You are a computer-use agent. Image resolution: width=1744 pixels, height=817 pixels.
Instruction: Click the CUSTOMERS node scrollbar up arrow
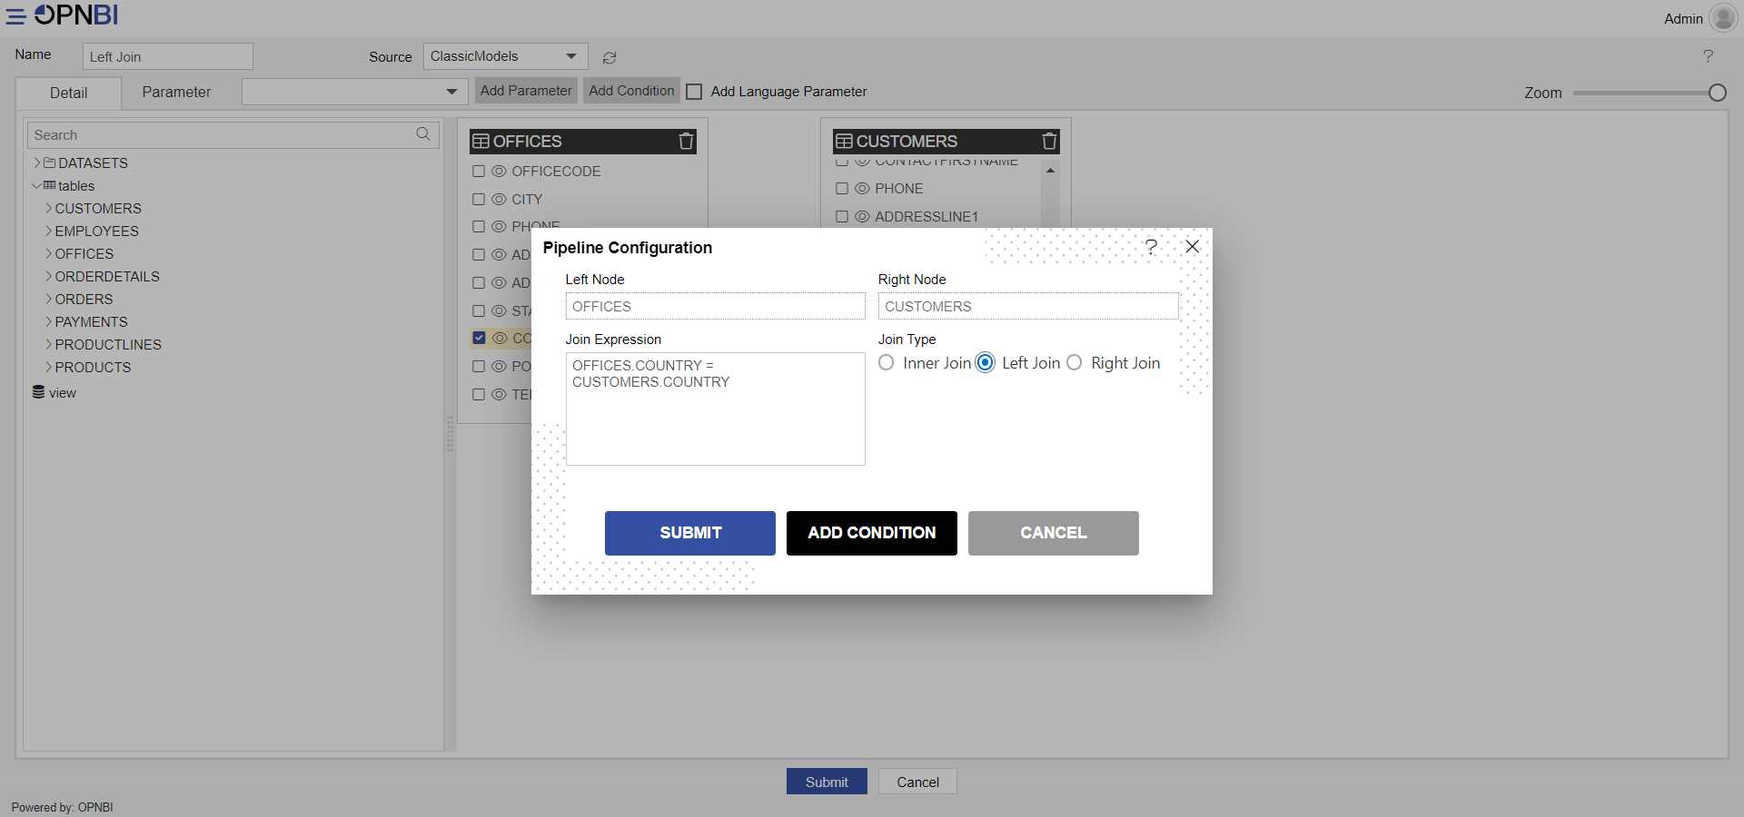pos(1050,171)
